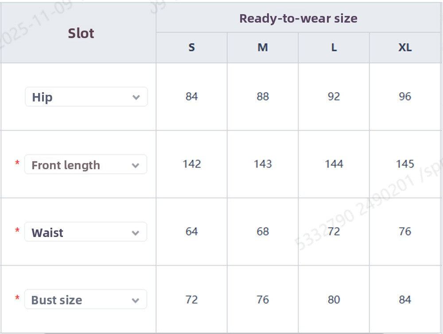Expand the Bust size dropdown
This screenshot has width=443, height=334.
[x=85, y=299]
